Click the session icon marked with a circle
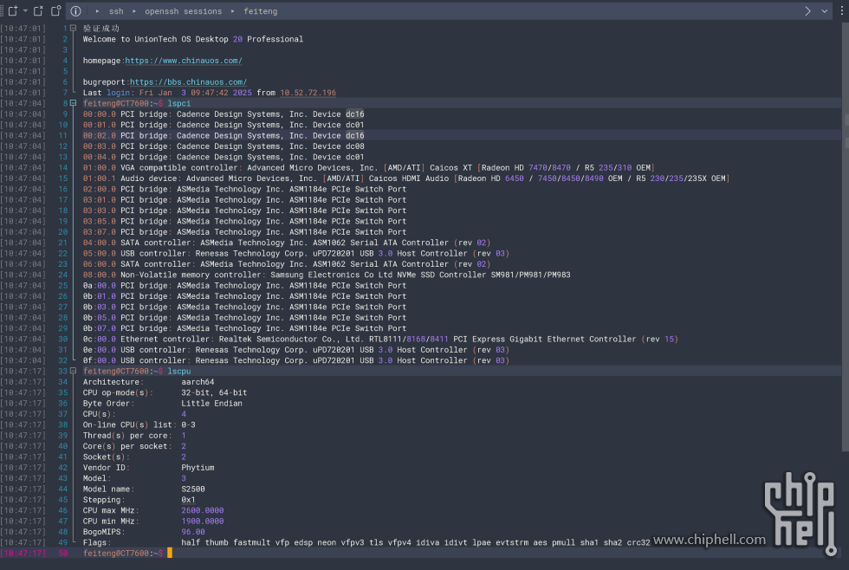 coord(55,10)
